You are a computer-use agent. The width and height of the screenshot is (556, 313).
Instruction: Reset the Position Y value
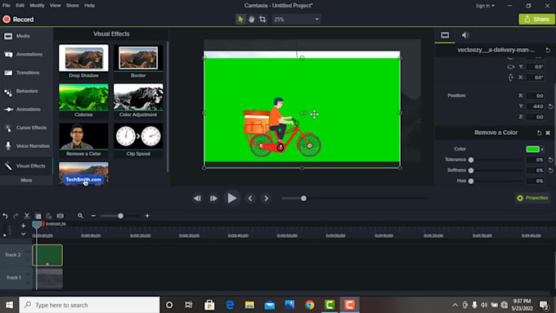(x=550, y=106)
